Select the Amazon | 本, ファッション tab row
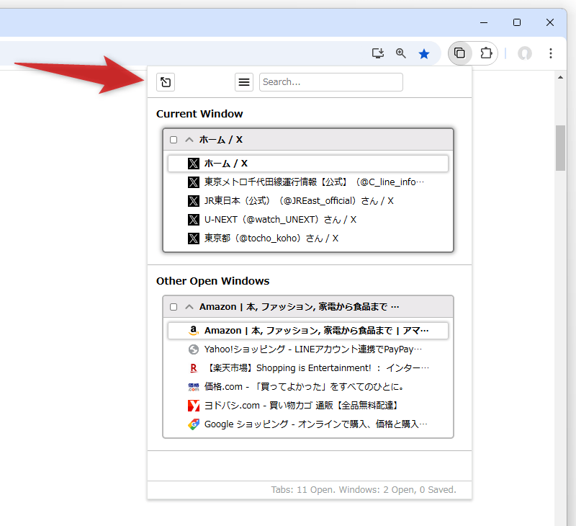Viewport: 576px width, 526px height. click(x=308, y=331)
